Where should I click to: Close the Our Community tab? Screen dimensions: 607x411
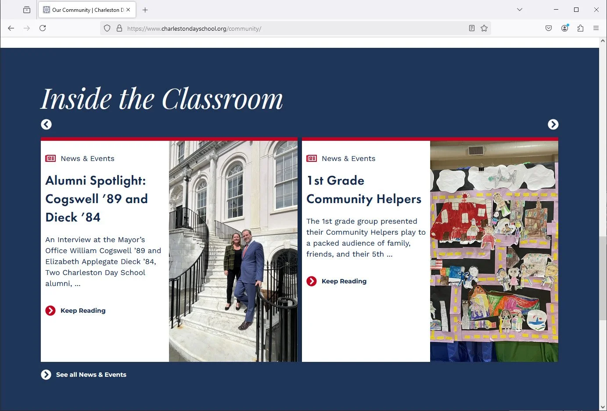128,10
